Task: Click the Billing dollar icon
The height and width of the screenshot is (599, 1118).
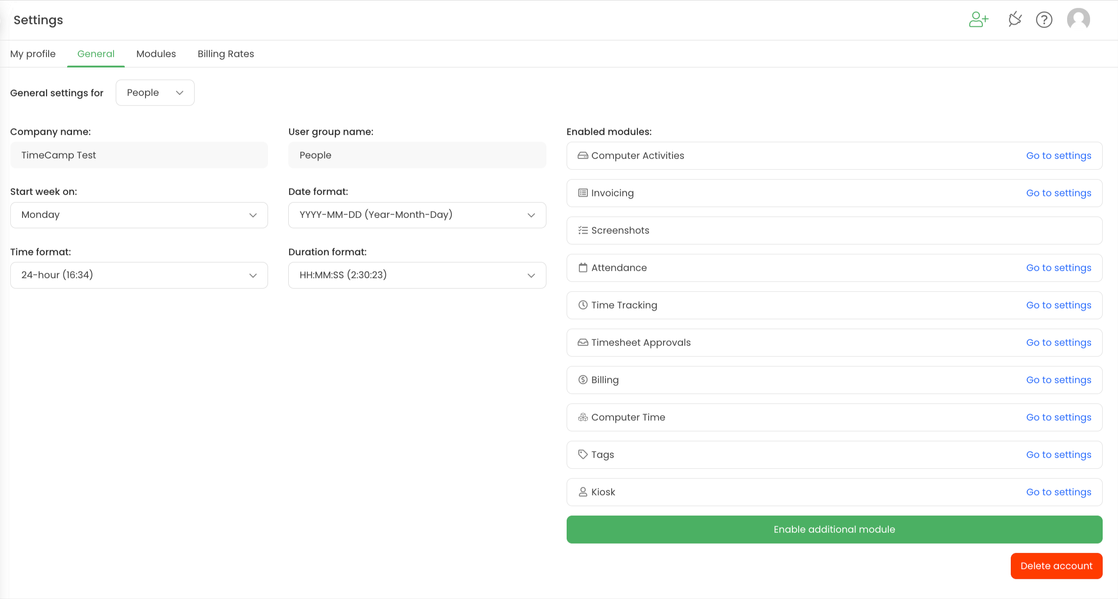Action: coord(583,380)
